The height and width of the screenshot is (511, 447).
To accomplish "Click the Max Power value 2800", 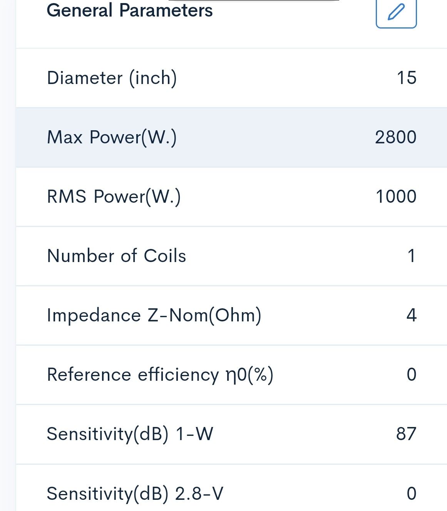I will [396, 137].
